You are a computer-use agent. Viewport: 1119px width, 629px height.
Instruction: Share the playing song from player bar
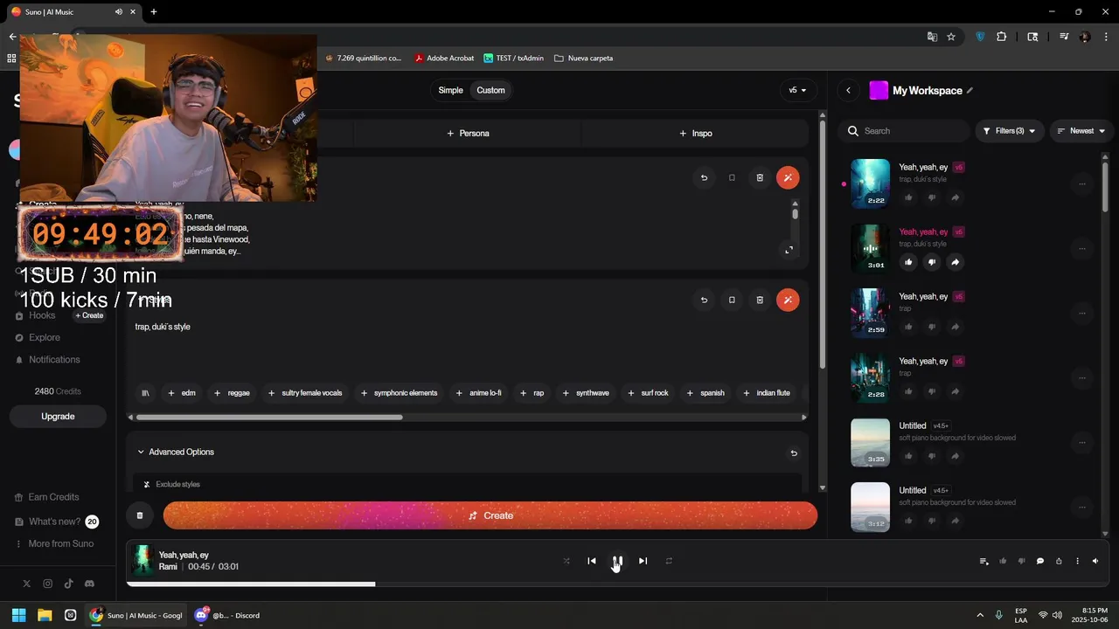1059,561
